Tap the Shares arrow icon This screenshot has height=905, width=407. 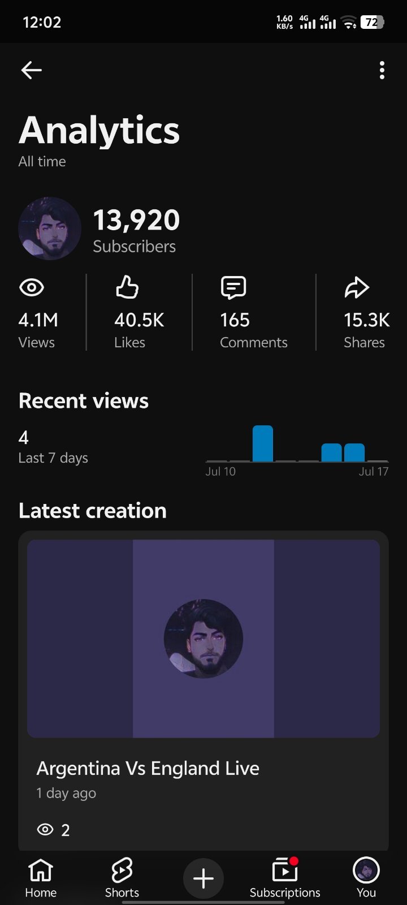pyautogui.click(x=357, y=287)
